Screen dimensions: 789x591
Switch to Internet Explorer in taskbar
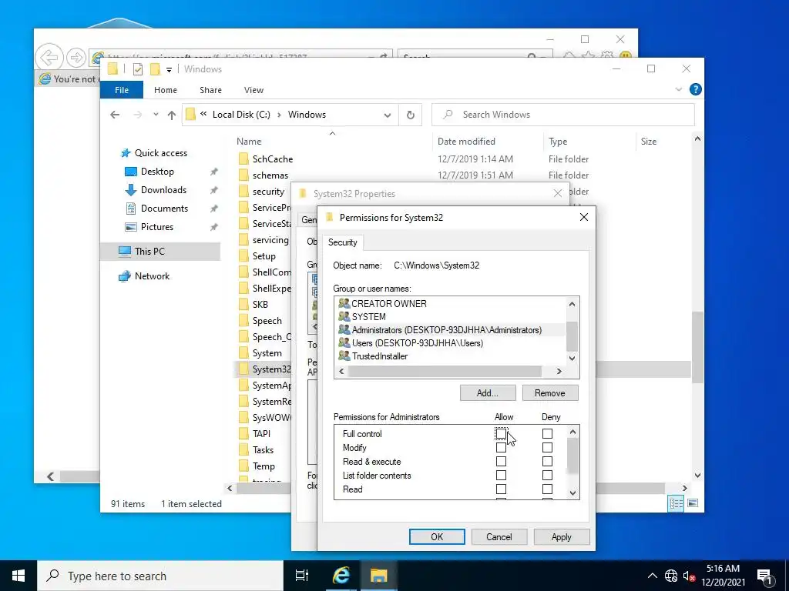(341, 576)
